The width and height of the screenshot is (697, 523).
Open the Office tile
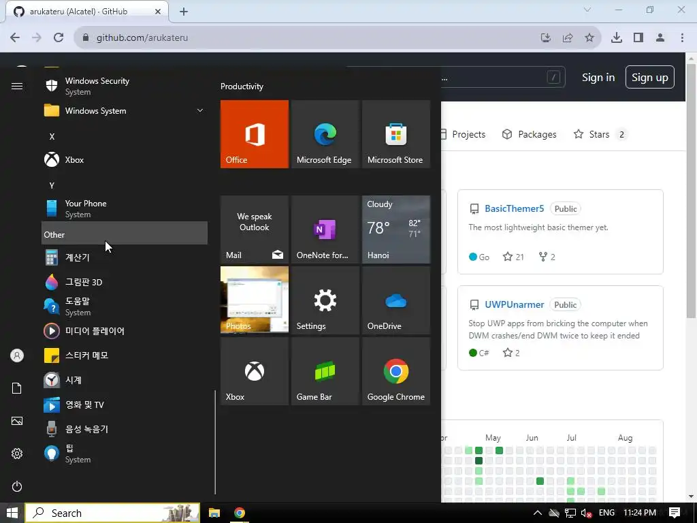point(255,134)
